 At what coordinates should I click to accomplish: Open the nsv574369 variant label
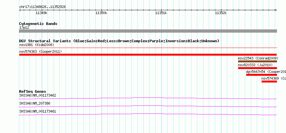[273, 78]
